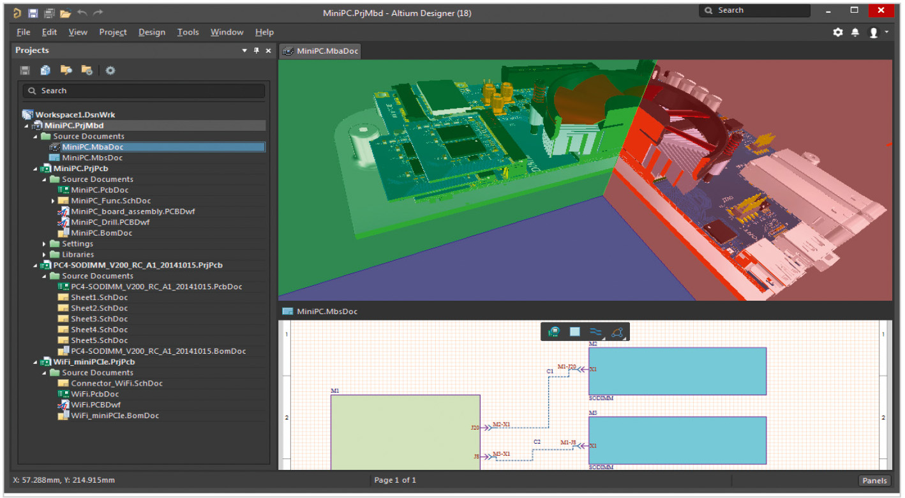Open the Design menu

152,32
